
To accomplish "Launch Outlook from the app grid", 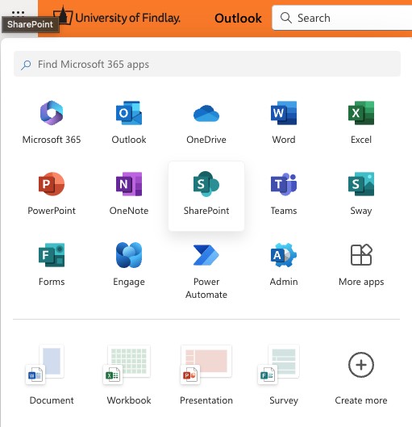I will [x=129, y=123].
